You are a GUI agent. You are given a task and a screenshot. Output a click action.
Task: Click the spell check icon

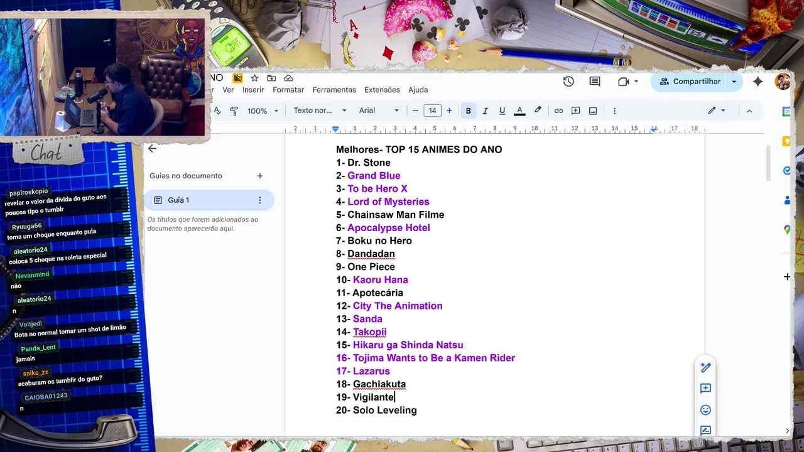[217, 110]
